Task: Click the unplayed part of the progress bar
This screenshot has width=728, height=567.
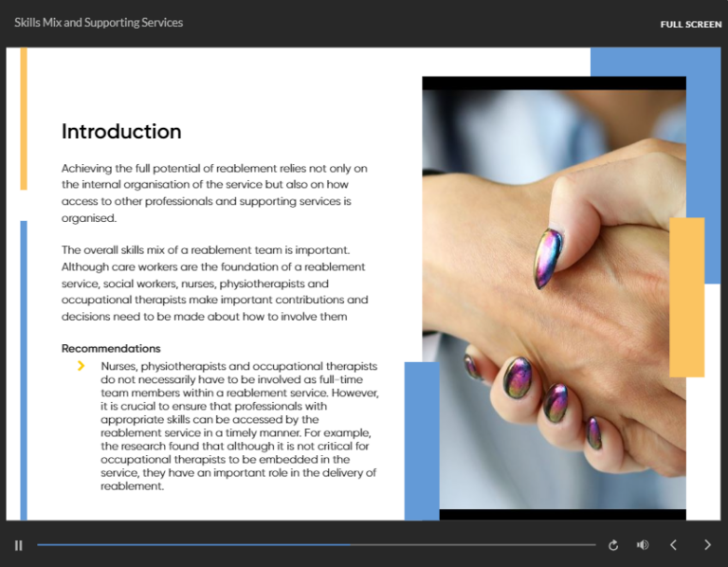Action: tap(474, 545)
